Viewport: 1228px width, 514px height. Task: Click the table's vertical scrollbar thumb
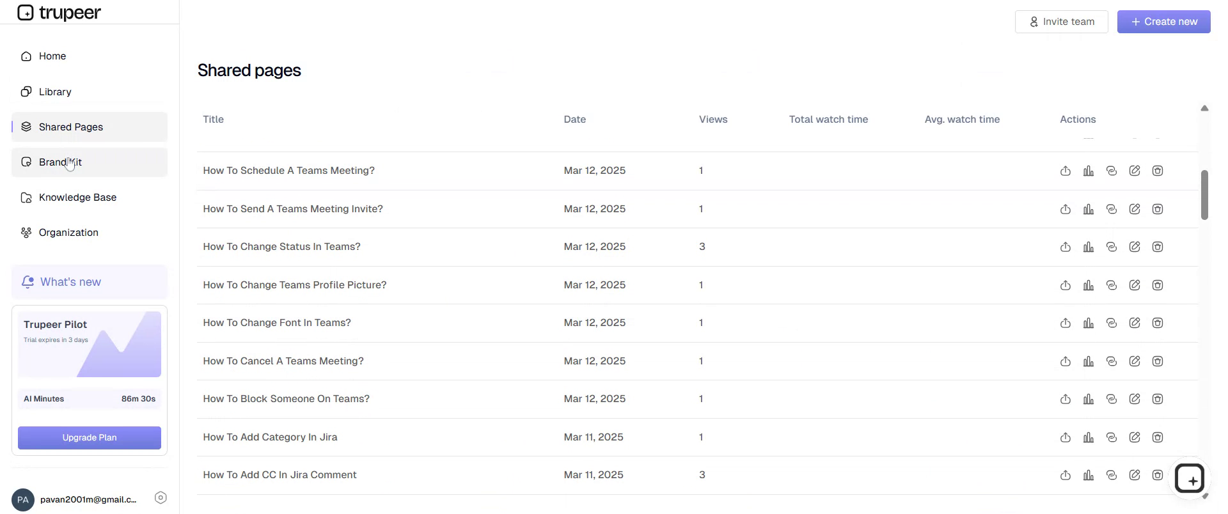(1204, 195)
